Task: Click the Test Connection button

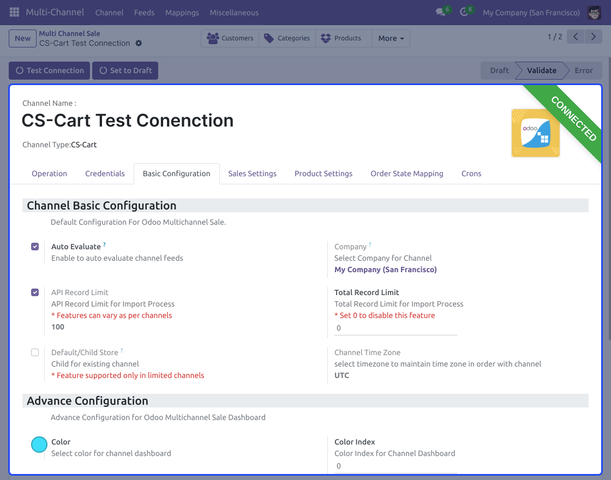Action: click(x=50, y=70)
